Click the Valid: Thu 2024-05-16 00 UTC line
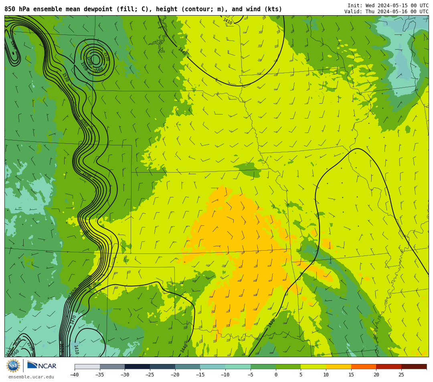This screenshot has height=382, width=433. [386, 11]
